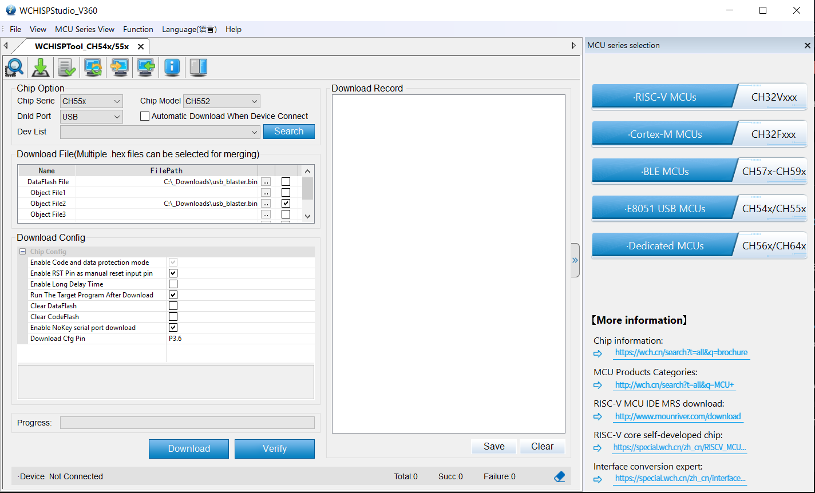Open the blue info toolbar icon
The image size is (815, 493).
[x=172, y=67]
